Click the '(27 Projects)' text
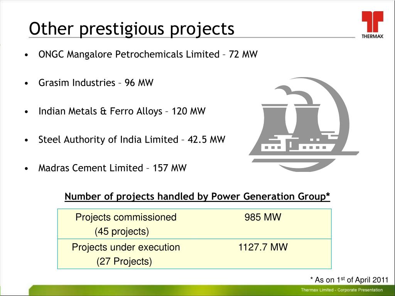The image size is (395, 296). coord(124,261)
